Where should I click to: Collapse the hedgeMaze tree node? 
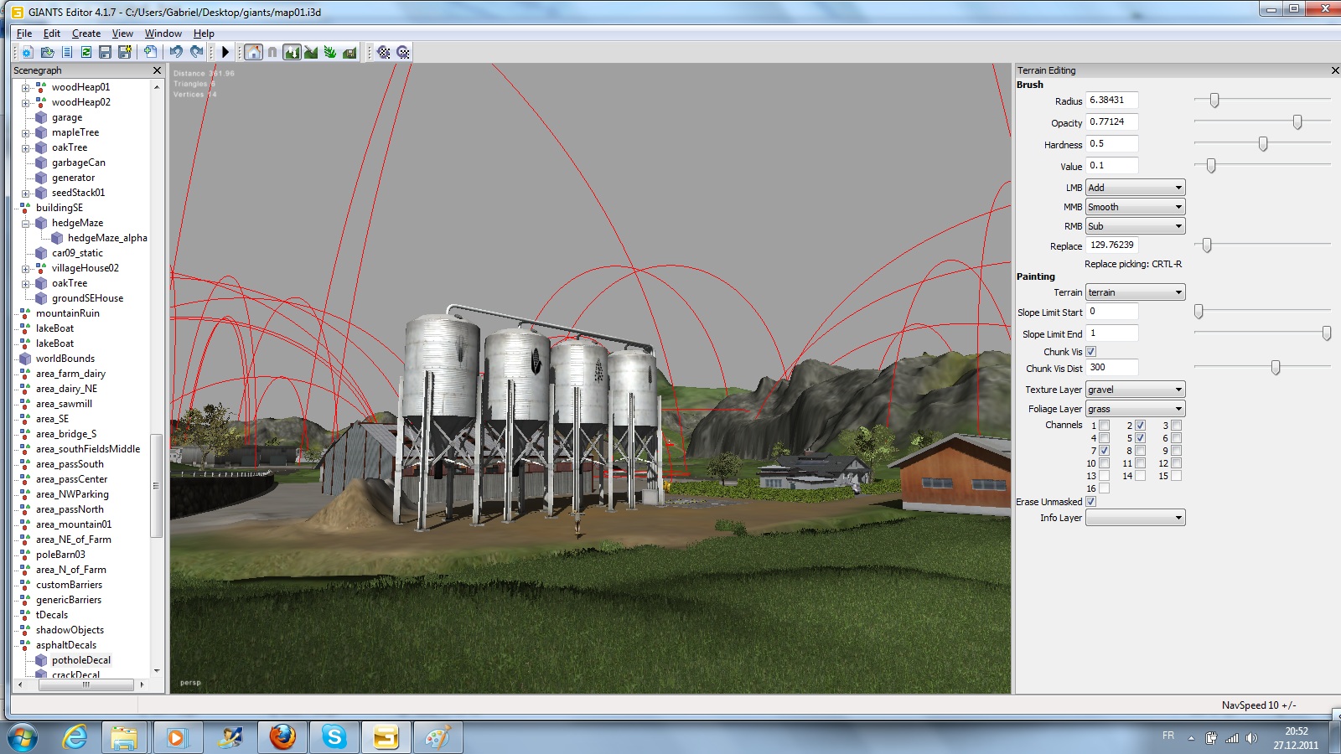click(25, 224)
